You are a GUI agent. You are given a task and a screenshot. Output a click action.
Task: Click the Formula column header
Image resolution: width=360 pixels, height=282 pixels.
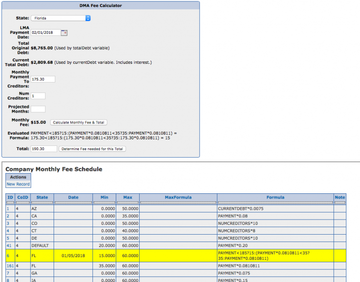pyautogui.click(x=275, y=198)
